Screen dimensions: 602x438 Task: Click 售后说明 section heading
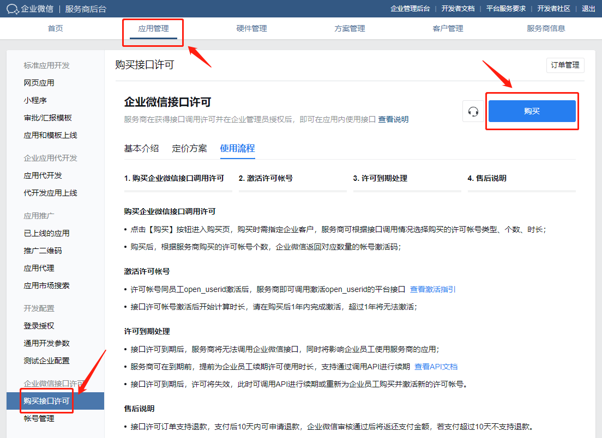[x=139, y=409]
